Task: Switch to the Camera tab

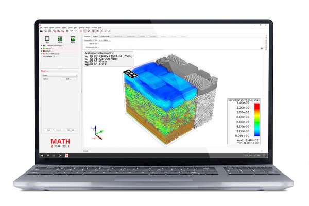Action: pos(95,37)
